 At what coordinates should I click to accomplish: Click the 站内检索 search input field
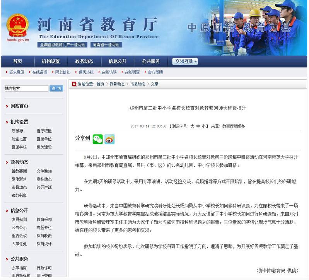click(26, 89)
